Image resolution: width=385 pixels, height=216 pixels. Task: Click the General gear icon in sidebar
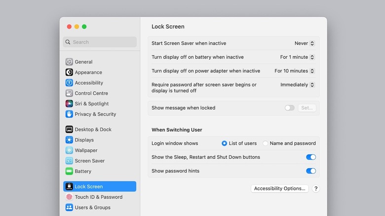coord(69,62)
